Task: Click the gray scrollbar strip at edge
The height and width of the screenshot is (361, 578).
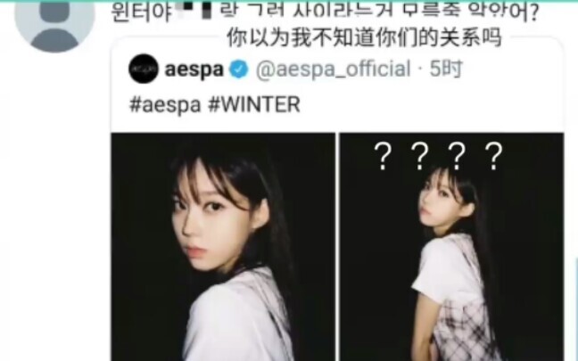Action: pos(576,309)
